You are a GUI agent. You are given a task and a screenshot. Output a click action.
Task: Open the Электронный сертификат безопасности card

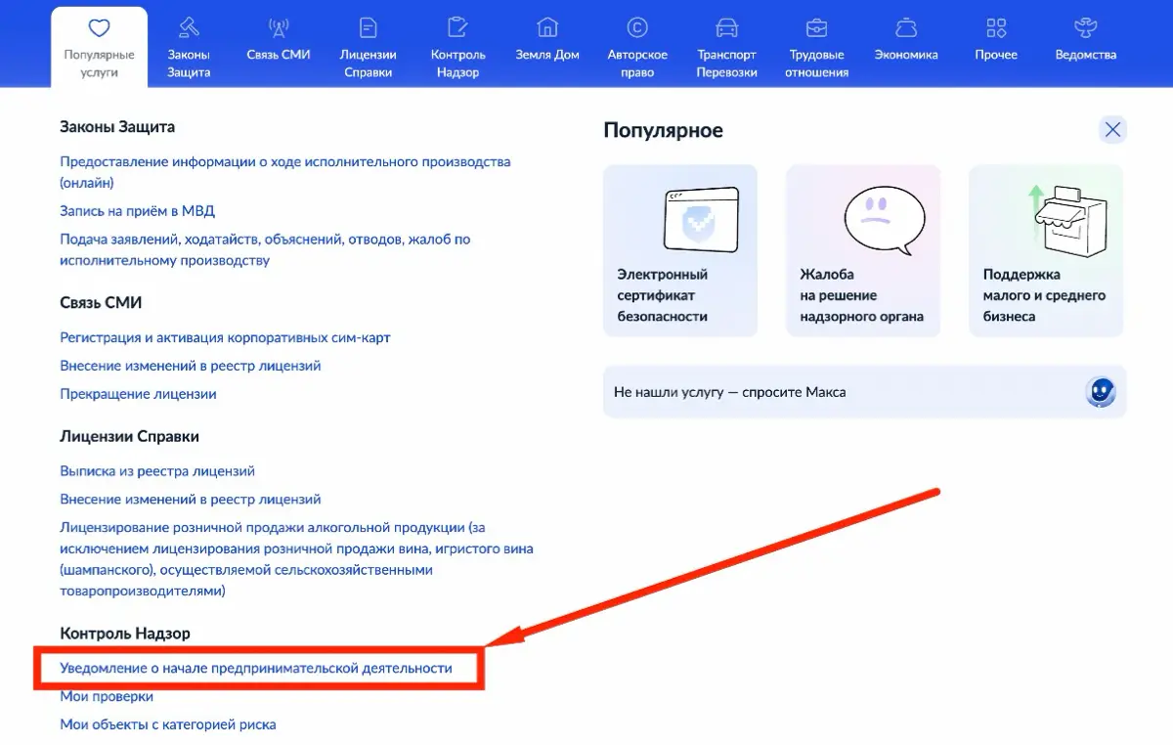(680, 251)
